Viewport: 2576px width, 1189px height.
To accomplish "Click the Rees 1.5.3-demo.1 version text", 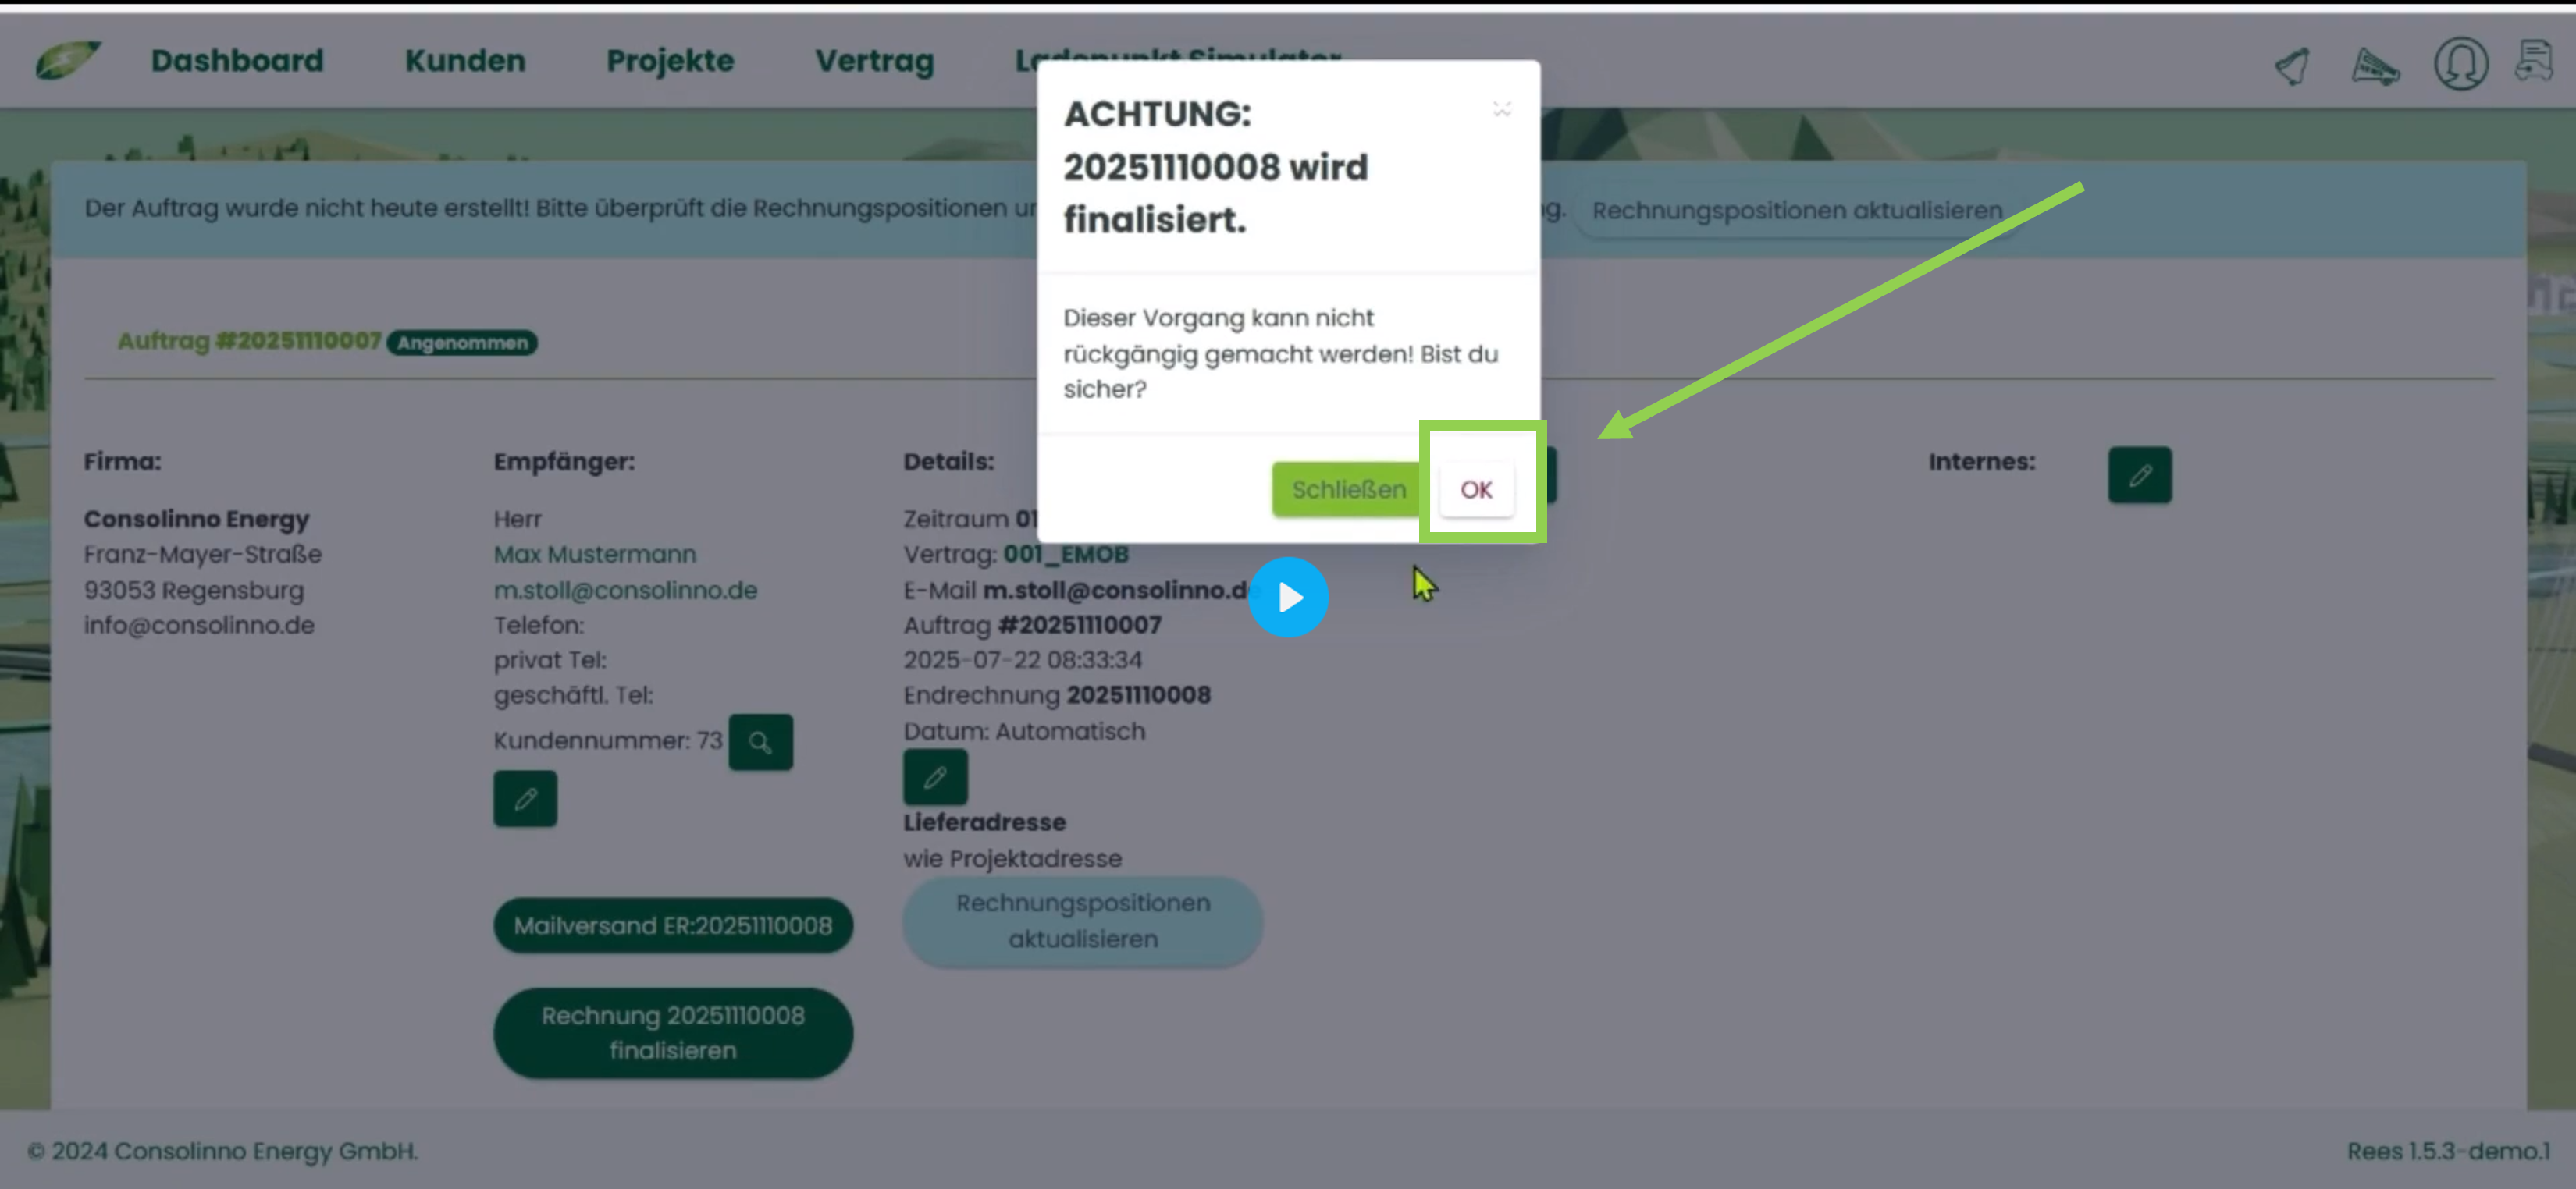I will pyautogui.click(x=2448, y=1151).
